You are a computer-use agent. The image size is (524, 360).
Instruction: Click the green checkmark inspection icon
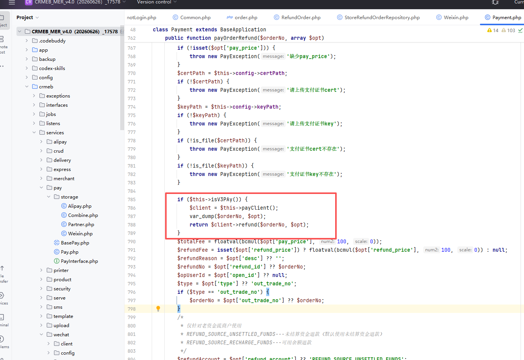520,30
